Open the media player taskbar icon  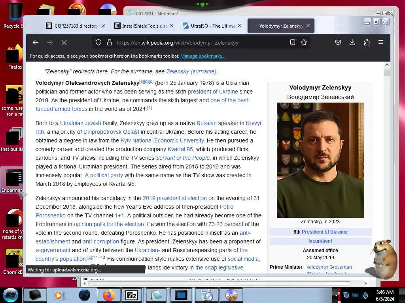[59, 295]
